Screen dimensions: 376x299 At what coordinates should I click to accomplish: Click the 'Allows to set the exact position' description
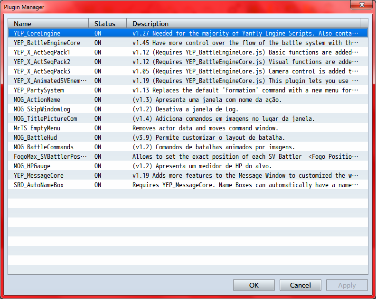tap(245, 156)
